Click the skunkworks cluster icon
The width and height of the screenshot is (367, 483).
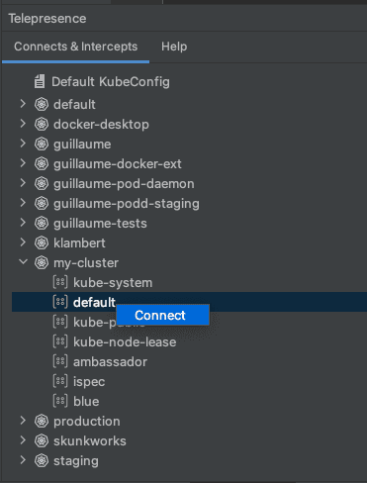[42, 440]
